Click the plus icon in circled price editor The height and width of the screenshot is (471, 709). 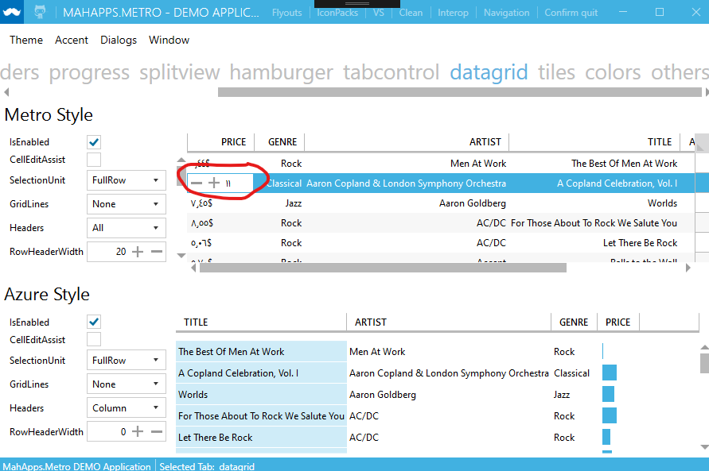coord(214,183)
